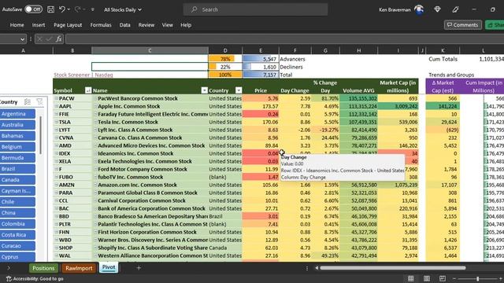
Task: Select China in the Country slicer
Action: coord(17,213)
